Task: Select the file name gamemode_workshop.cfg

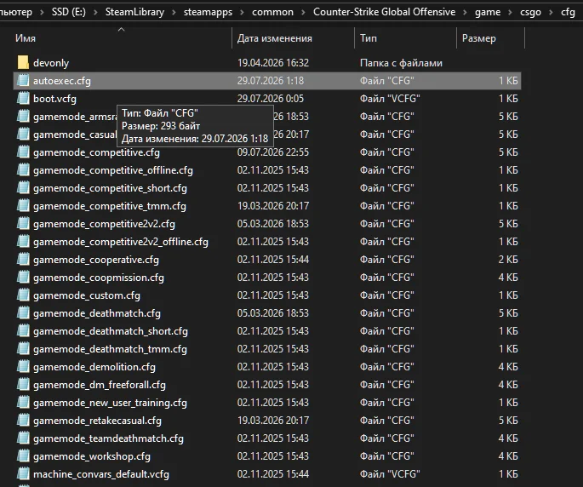Action: tap(92, 455)
